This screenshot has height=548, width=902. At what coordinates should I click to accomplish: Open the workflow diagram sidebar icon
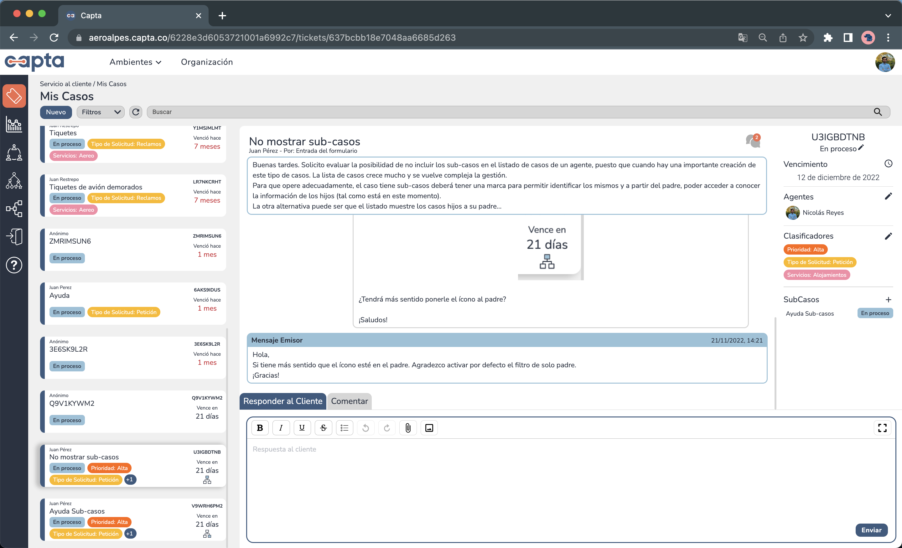tap(14, 208)
